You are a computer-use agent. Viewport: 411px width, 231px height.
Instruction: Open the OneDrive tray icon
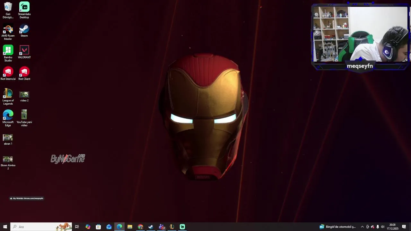click(x=372, y=227)
